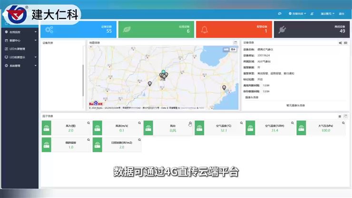Click the expand icon in the sensor panel header

(345, 116)
